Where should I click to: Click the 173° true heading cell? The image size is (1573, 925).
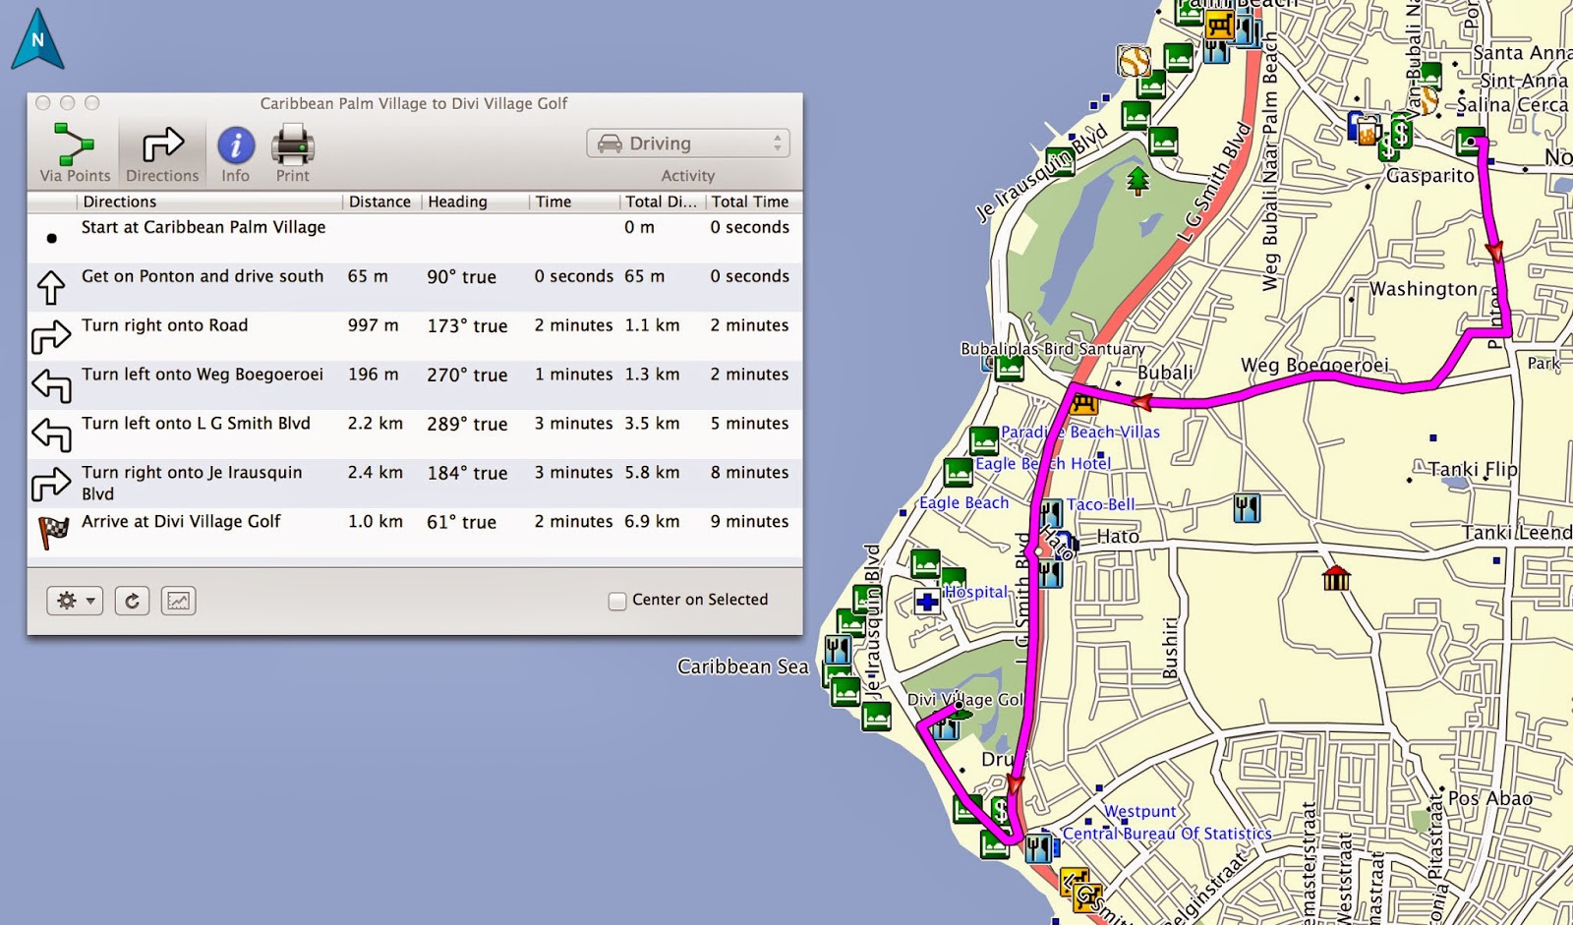point(467,326)
